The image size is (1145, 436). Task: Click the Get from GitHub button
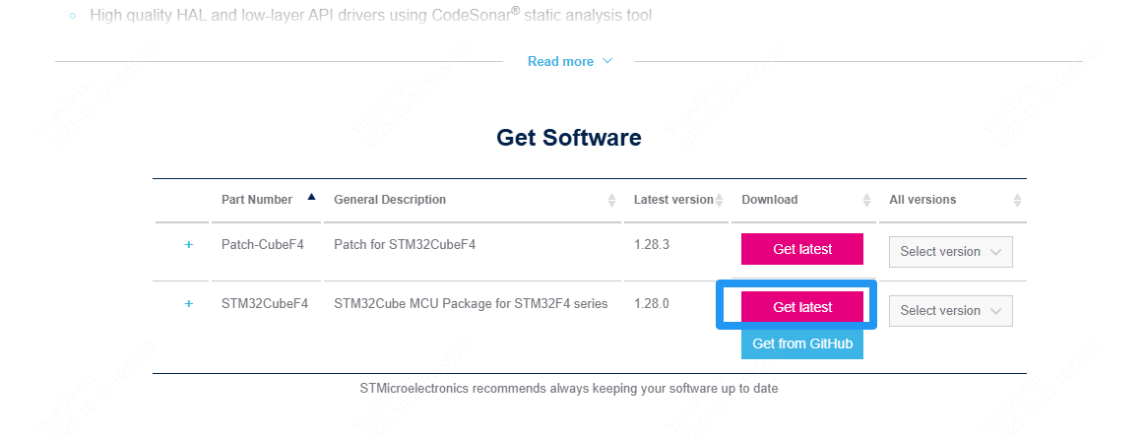coord(801,344)
